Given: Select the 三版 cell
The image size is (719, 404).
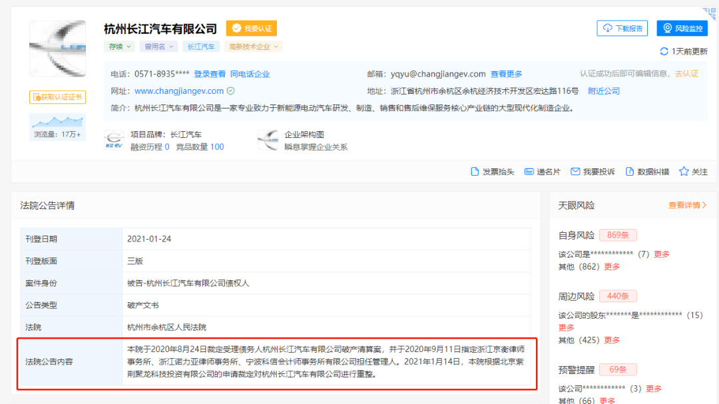Looking at the screenshot, I should click(326, 261).
